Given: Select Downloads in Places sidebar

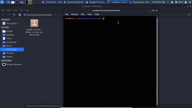Looking at the screenshot, I should click(x=12, y=49).
